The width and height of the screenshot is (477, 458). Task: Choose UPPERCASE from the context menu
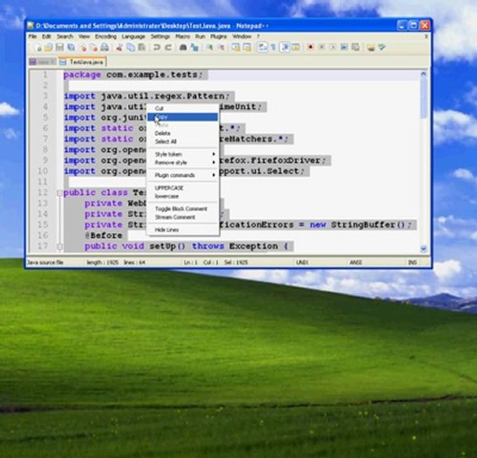(x=183, y=188)
